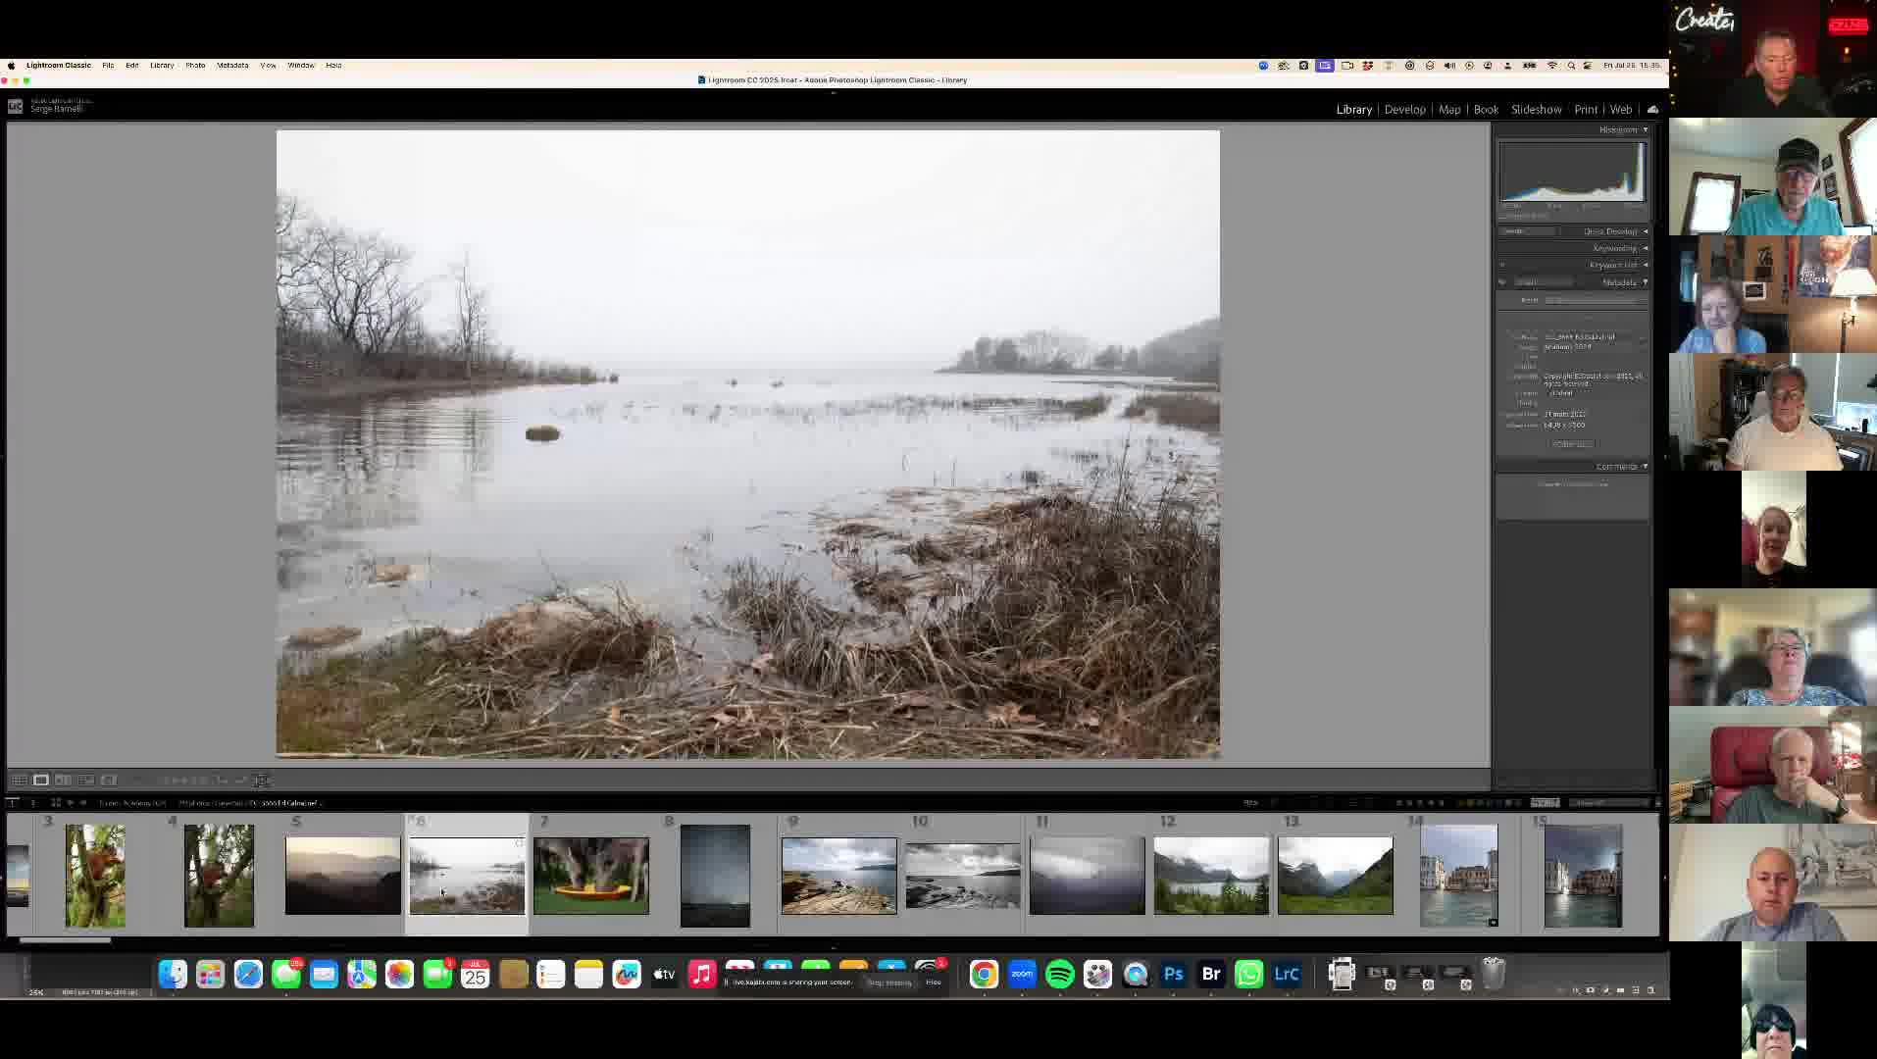
Task: Collapse the Metadata panel
Action: 1625,282
